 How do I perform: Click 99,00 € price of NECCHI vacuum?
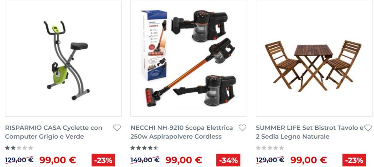point(184,160)
